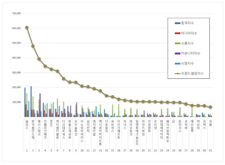Click the 700,000 value on the vertical axis
Screen dimensions: 225x165
(x=16, y=14)
